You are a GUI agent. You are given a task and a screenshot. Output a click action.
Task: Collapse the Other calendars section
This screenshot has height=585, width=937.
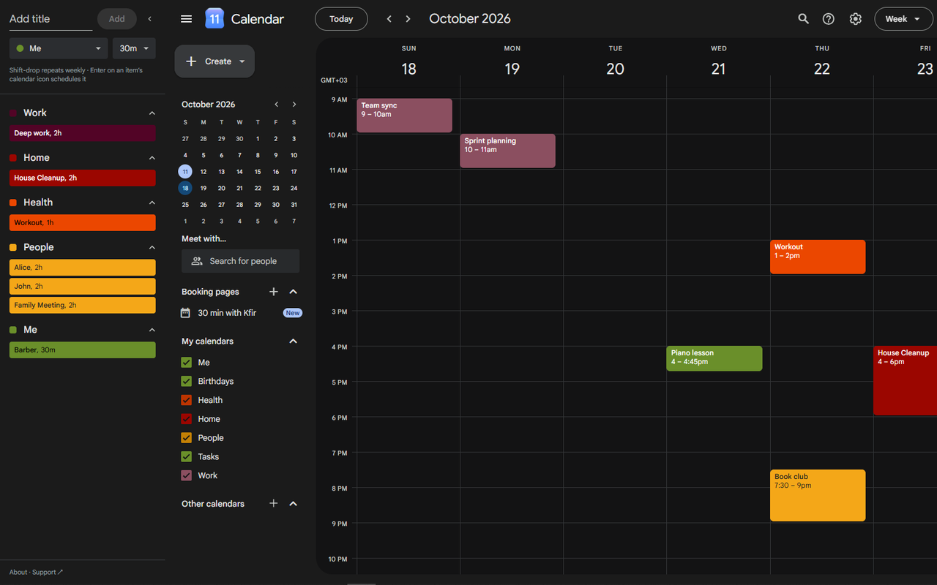[x=294, y=504]
